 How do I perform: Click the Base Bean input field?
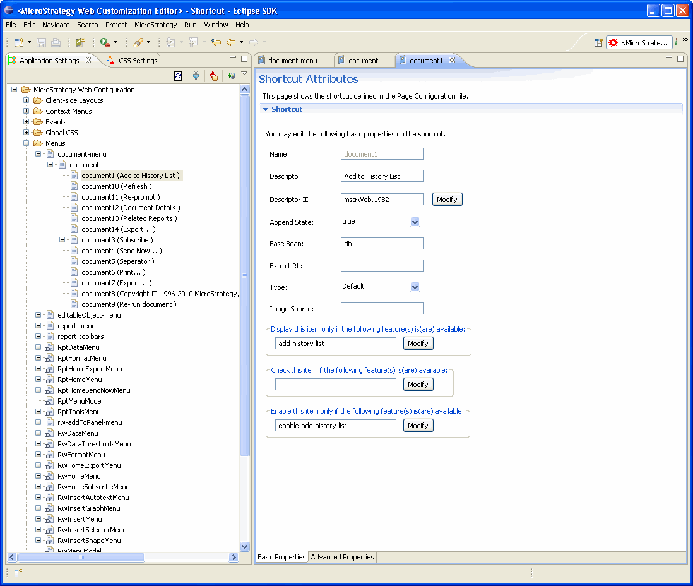[382, 244]
